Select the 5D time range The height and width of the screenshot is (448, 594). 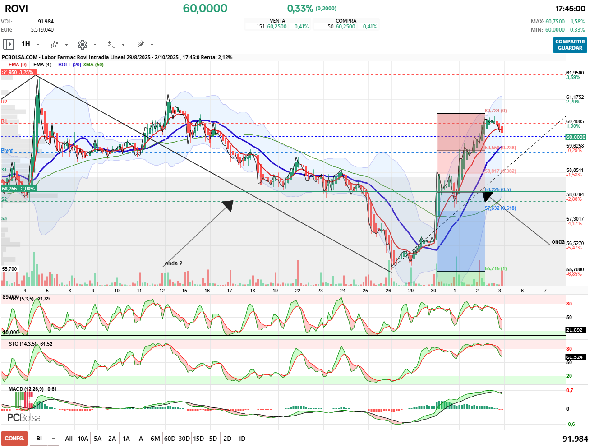point(213,439)
